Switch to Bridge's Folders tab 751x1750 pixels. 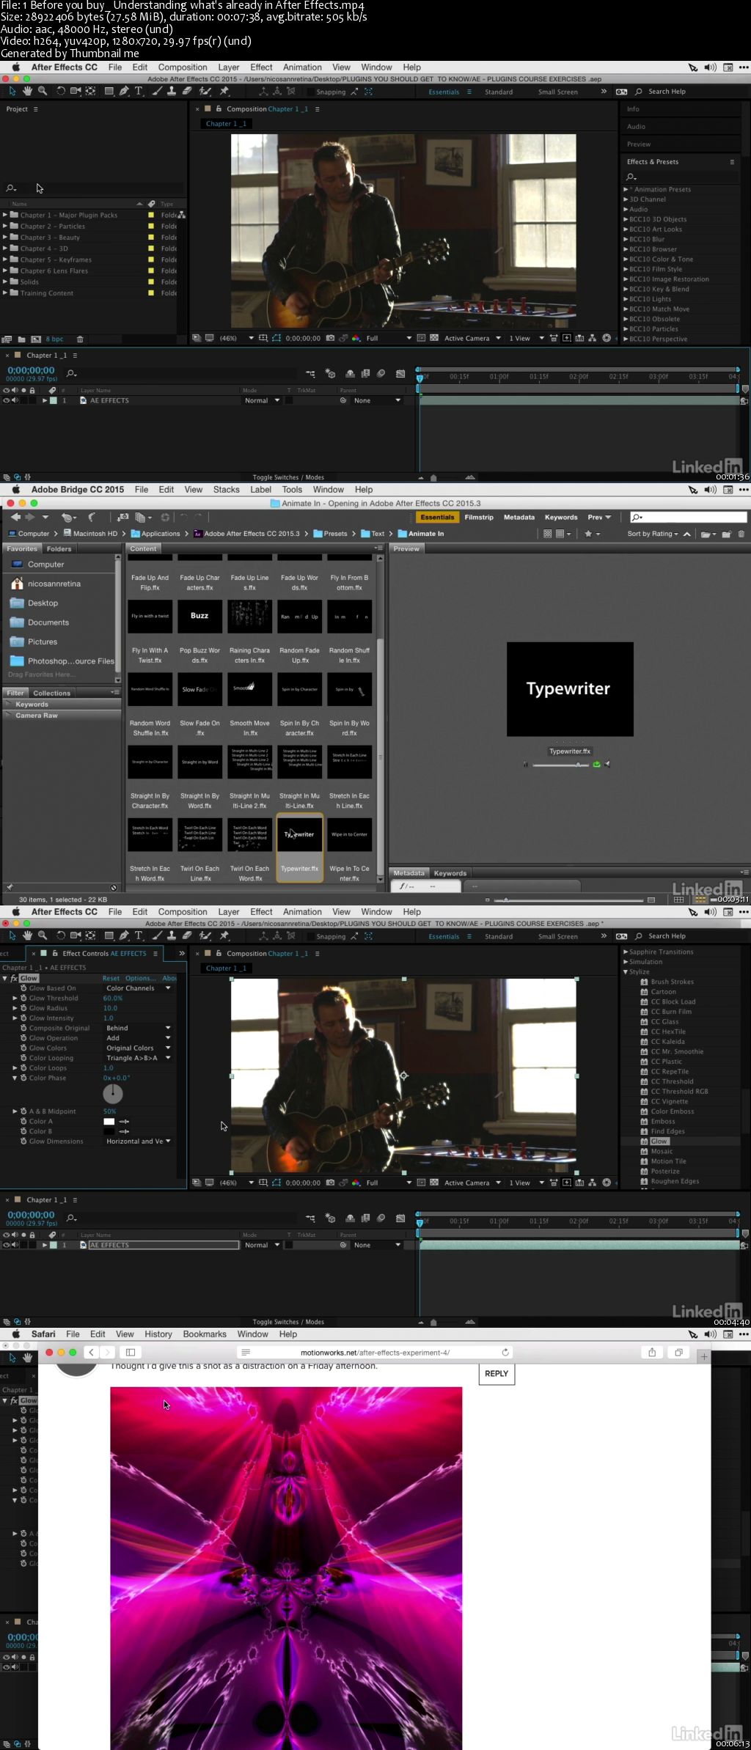pyautogui.click(x=59, y=548)
